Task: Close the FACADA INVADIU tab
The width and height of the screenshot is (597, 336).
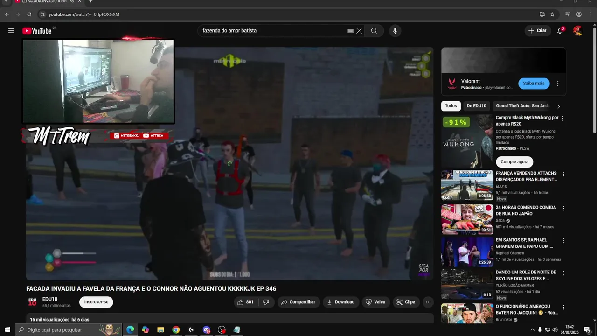Action: click(x=79, y=1)
